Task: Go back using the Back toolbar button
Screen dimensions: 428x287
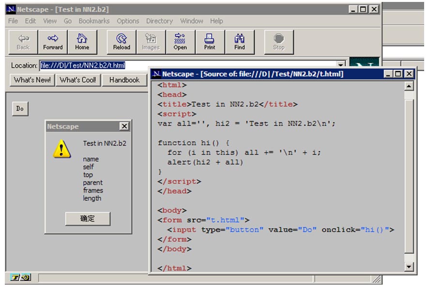Action: pyautogui.click(x=23, y=42)
